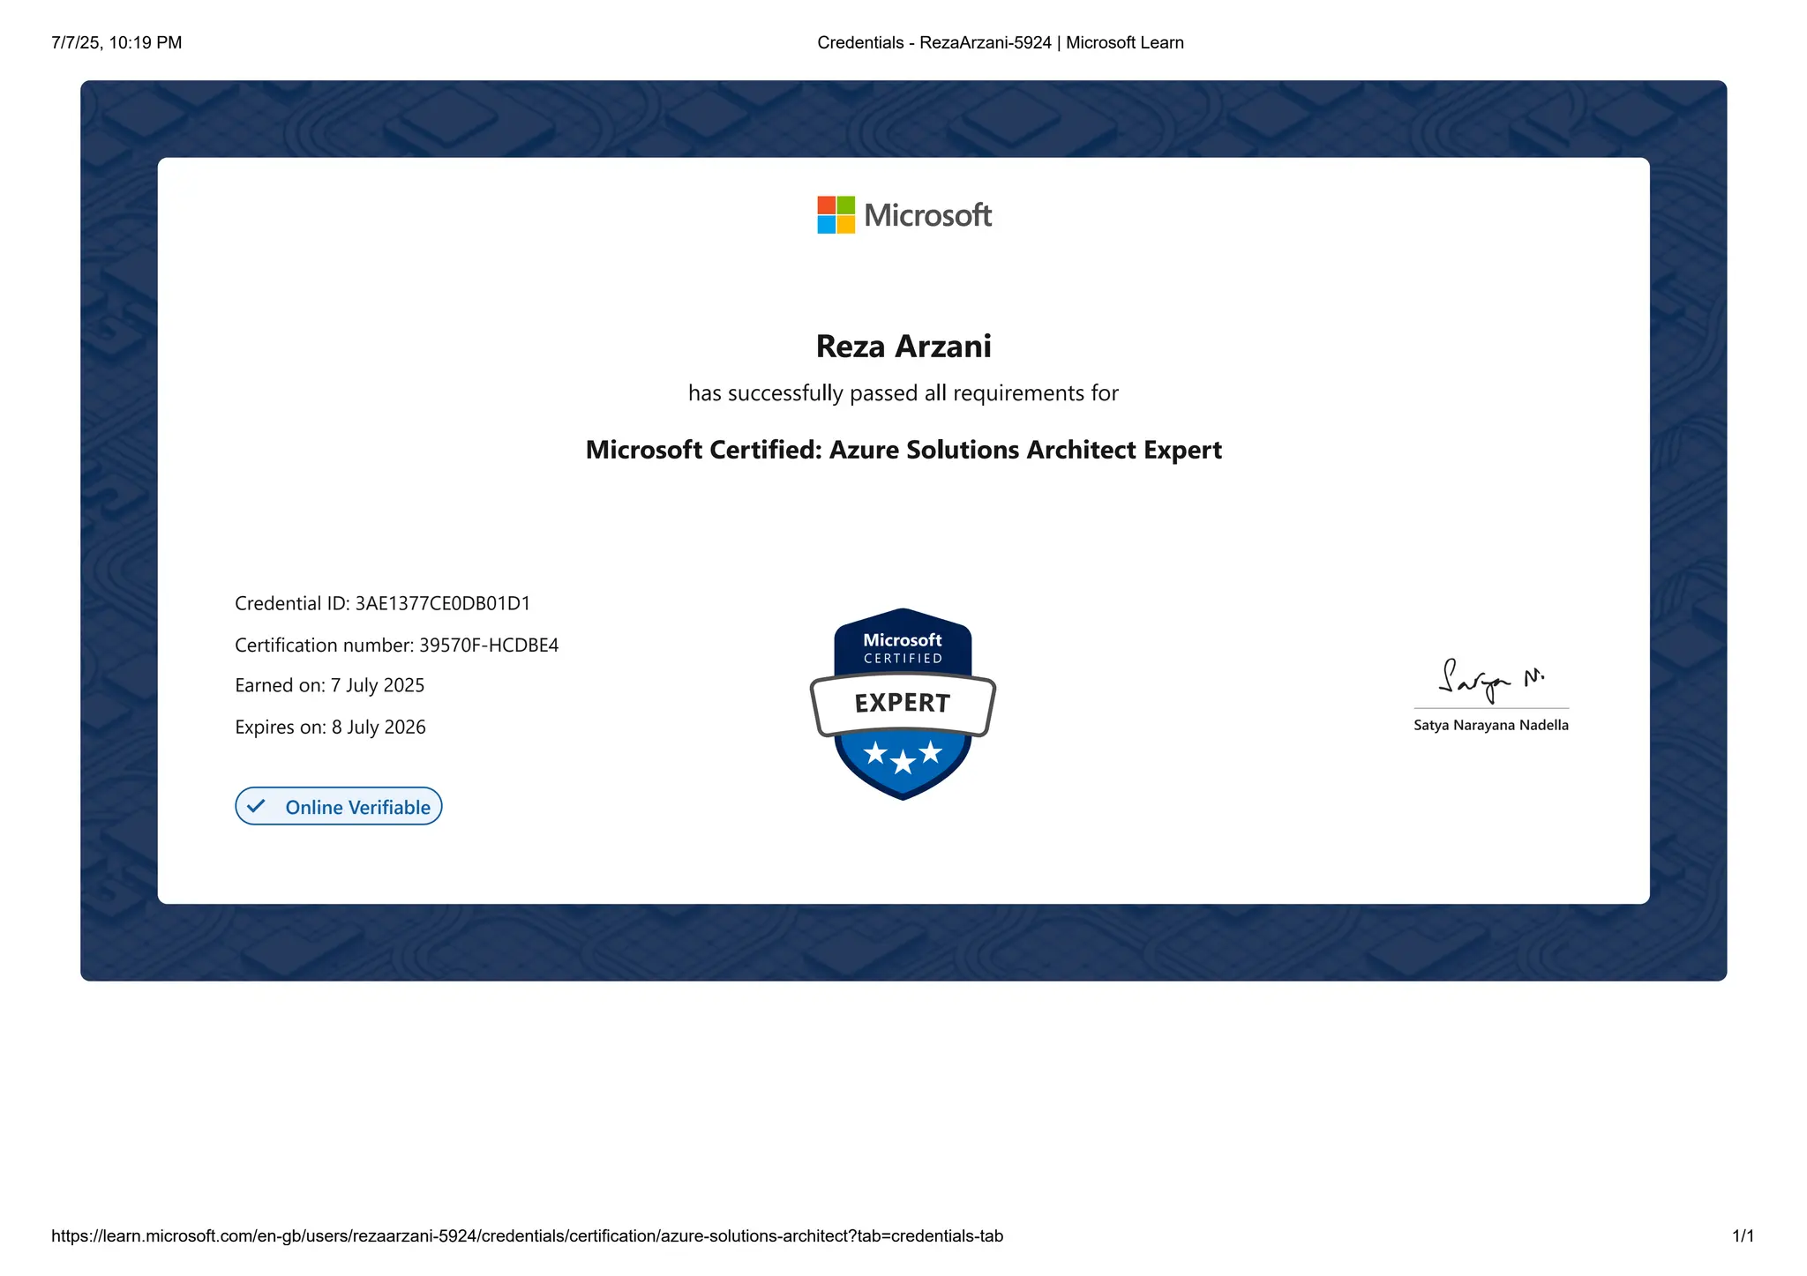Click the print timestamp 7/7/25, 10:19 PM

pos(116,42)
